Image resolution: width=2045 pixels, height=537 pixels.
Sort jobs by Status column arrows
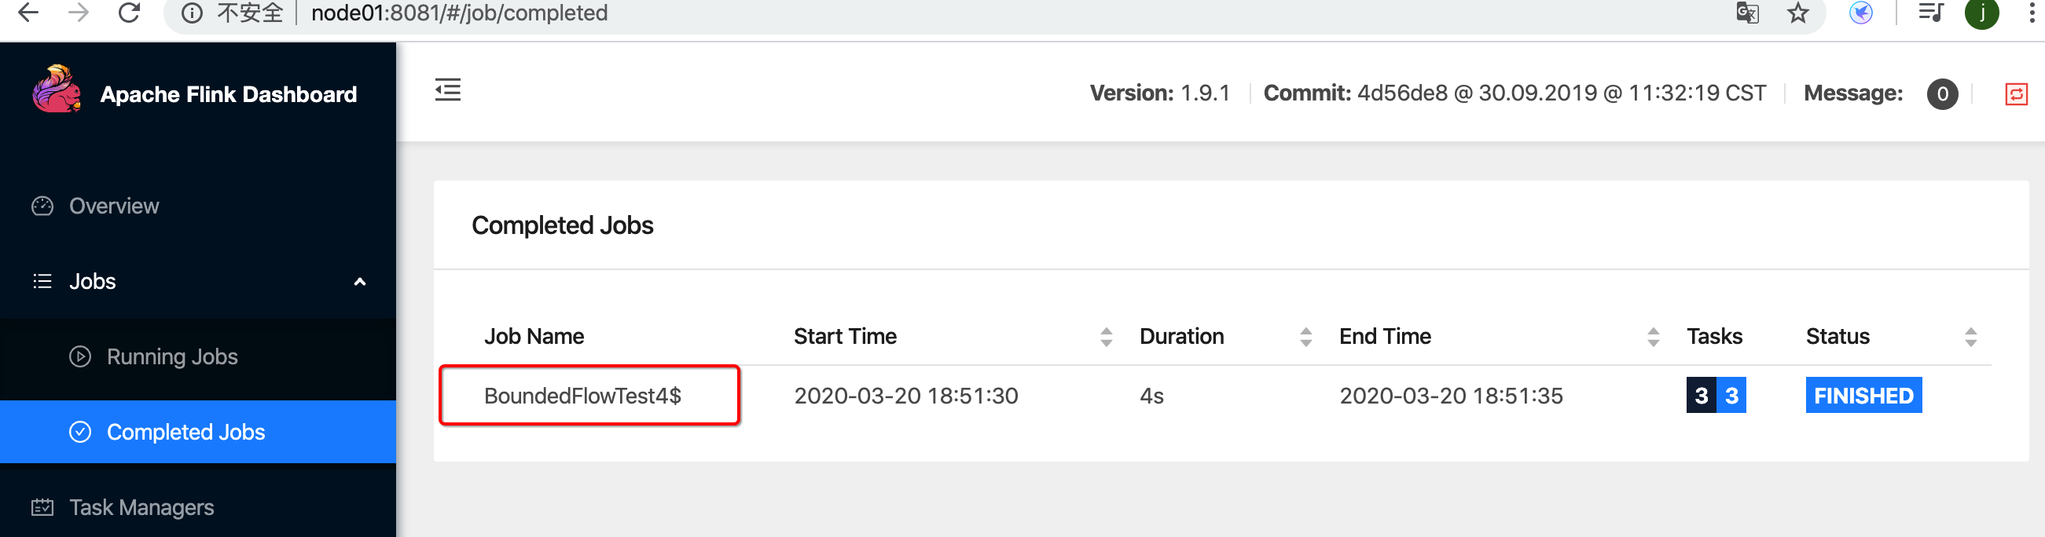(x=1970, y=336)
